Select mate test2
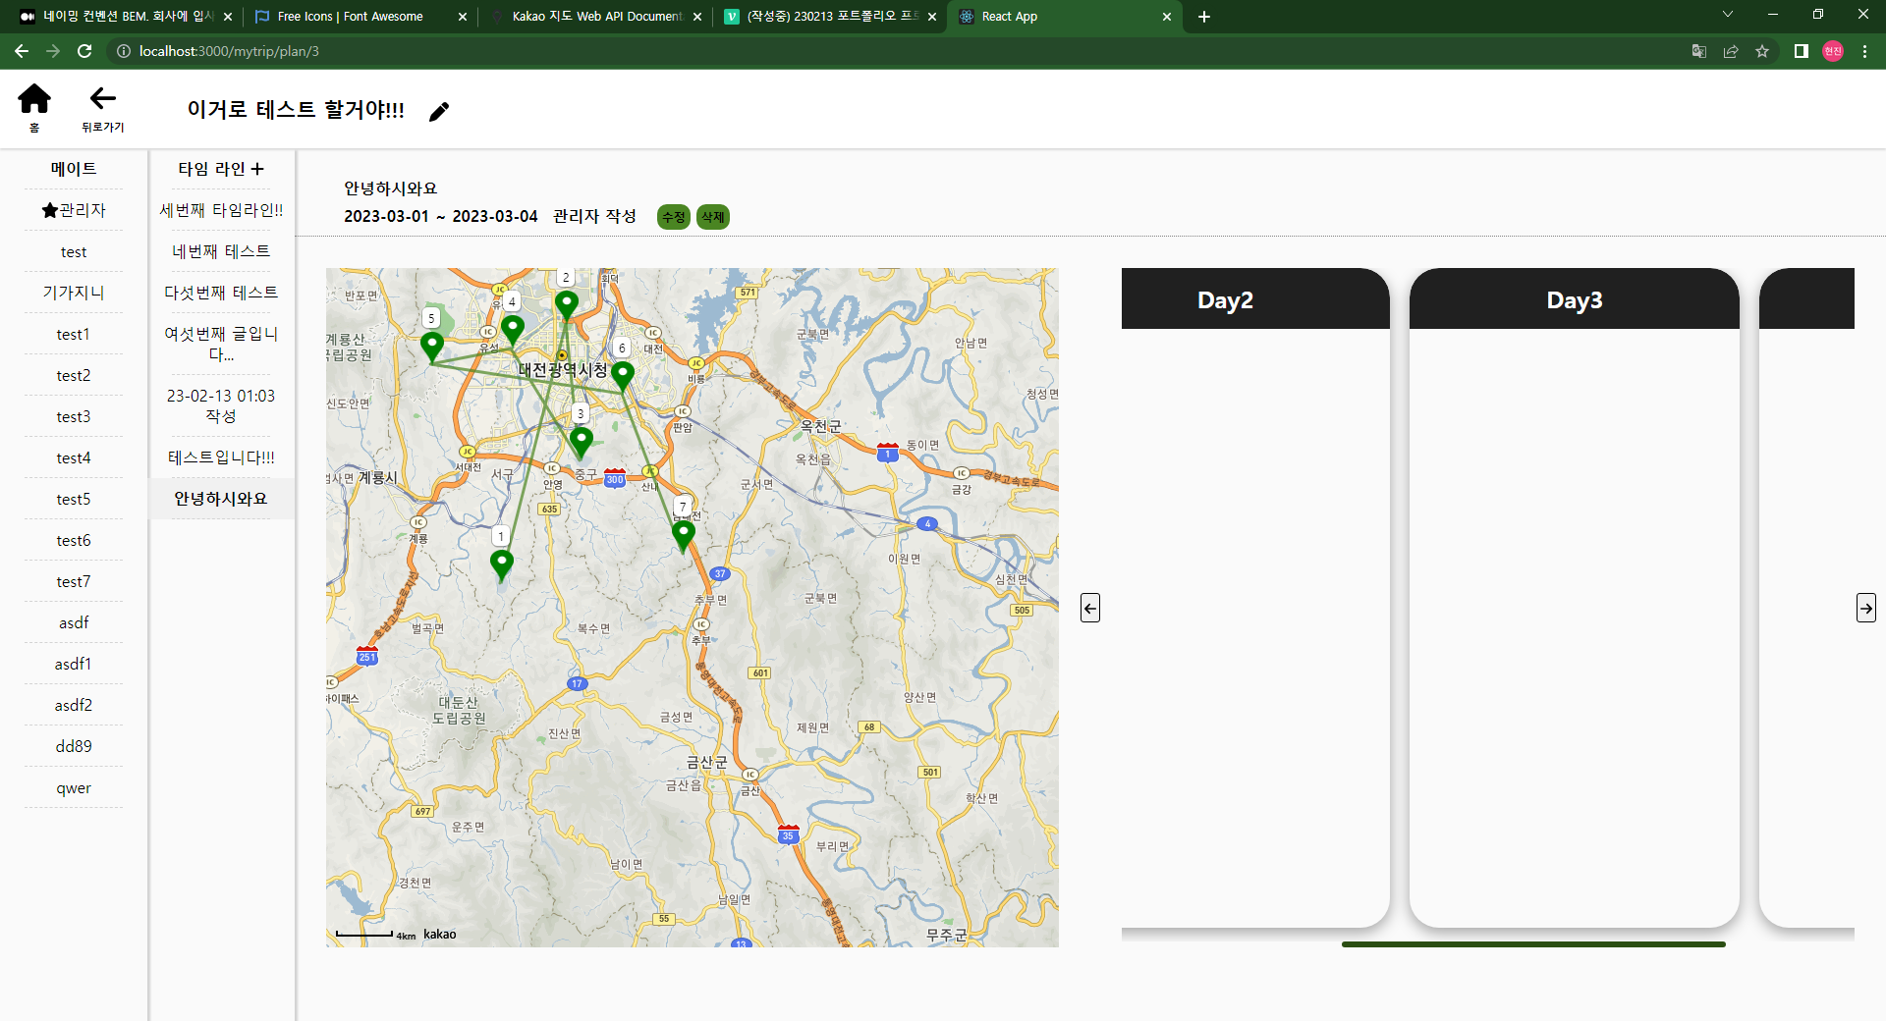 (x=74, y=376)
